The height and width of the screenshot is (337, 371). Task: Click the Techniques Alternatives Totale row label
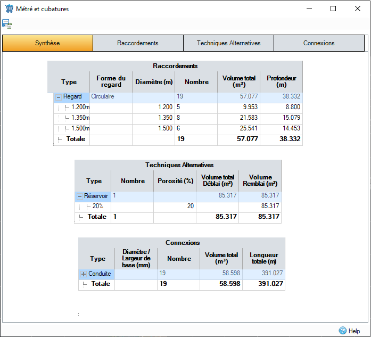pyautogui.click(x=97, y=217)
